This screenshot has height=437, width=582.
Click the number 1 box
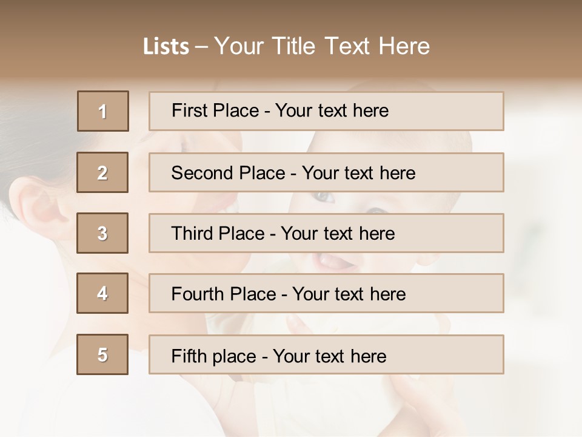click(103, 111)
